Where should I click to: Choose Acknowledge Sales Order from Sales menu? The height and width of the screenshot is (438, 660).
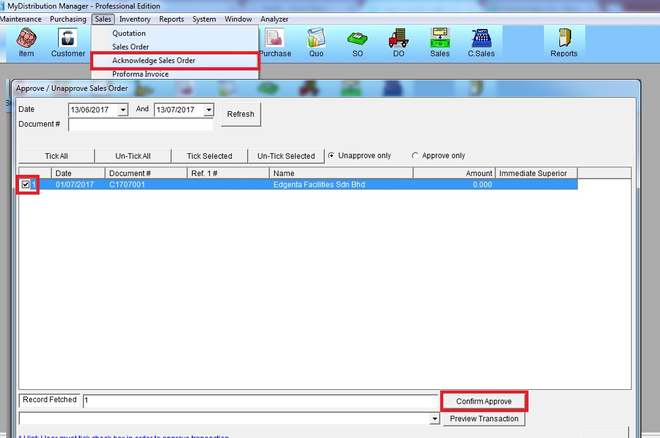[154, 61]
